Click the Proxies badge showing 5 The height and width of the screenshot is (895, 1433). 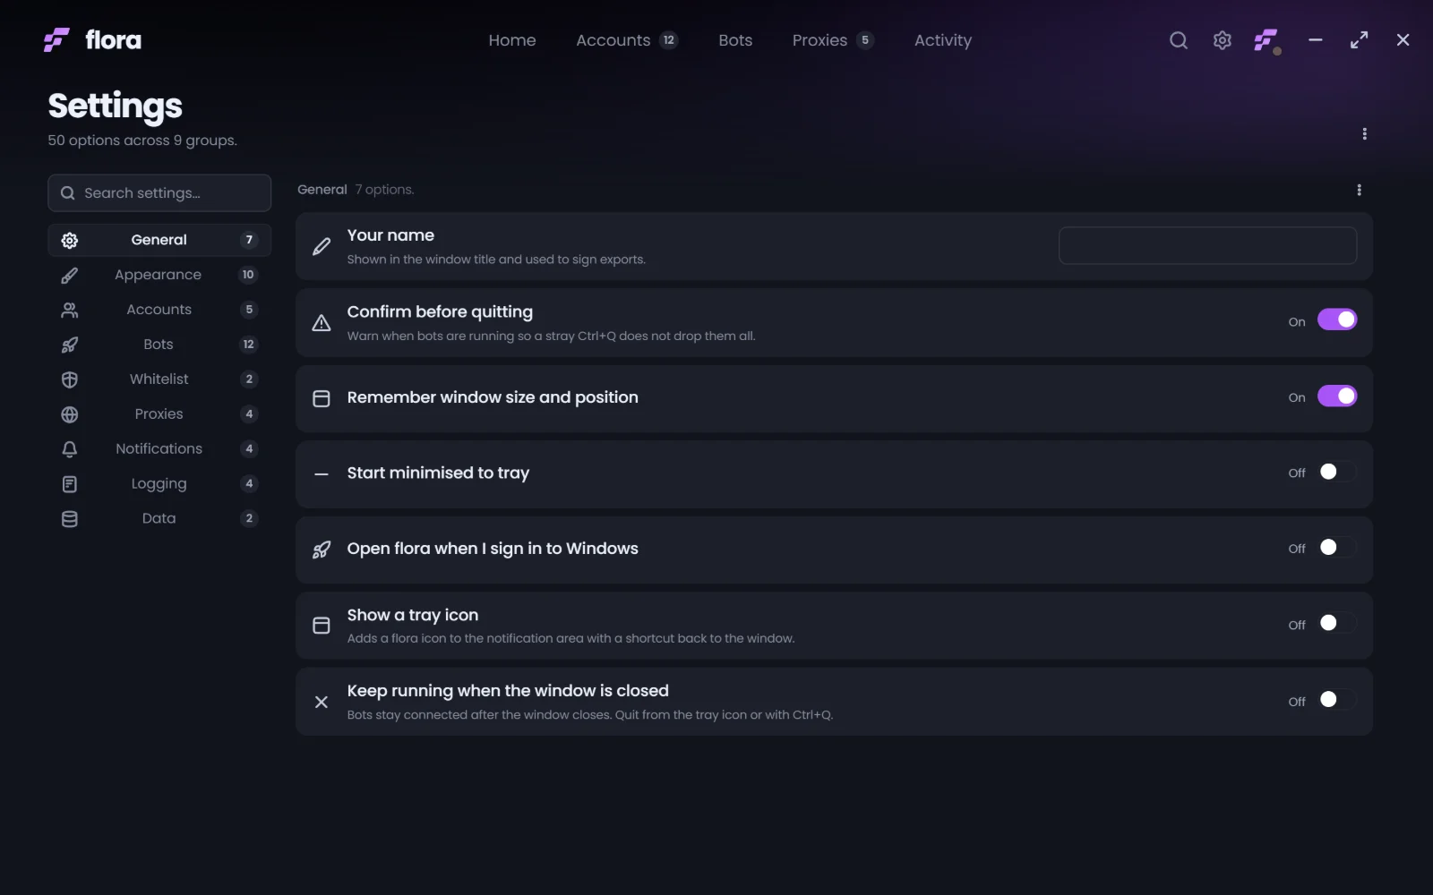coord(865,40)
